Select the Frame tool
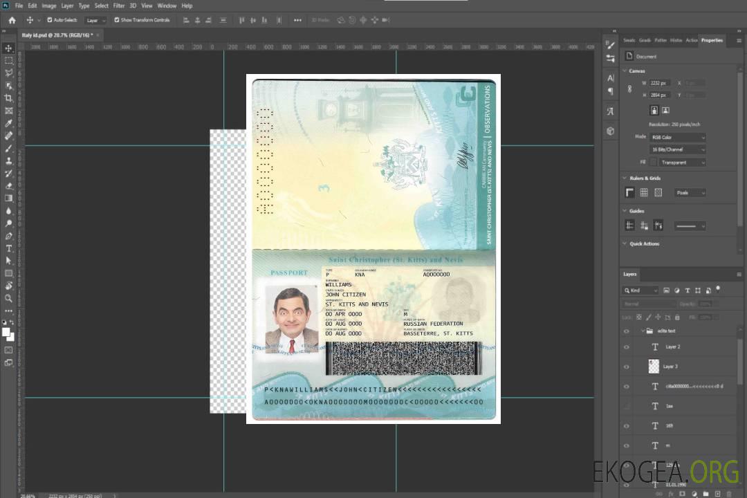Viewport: 747px width, 498px height. [x=8, y=111]
